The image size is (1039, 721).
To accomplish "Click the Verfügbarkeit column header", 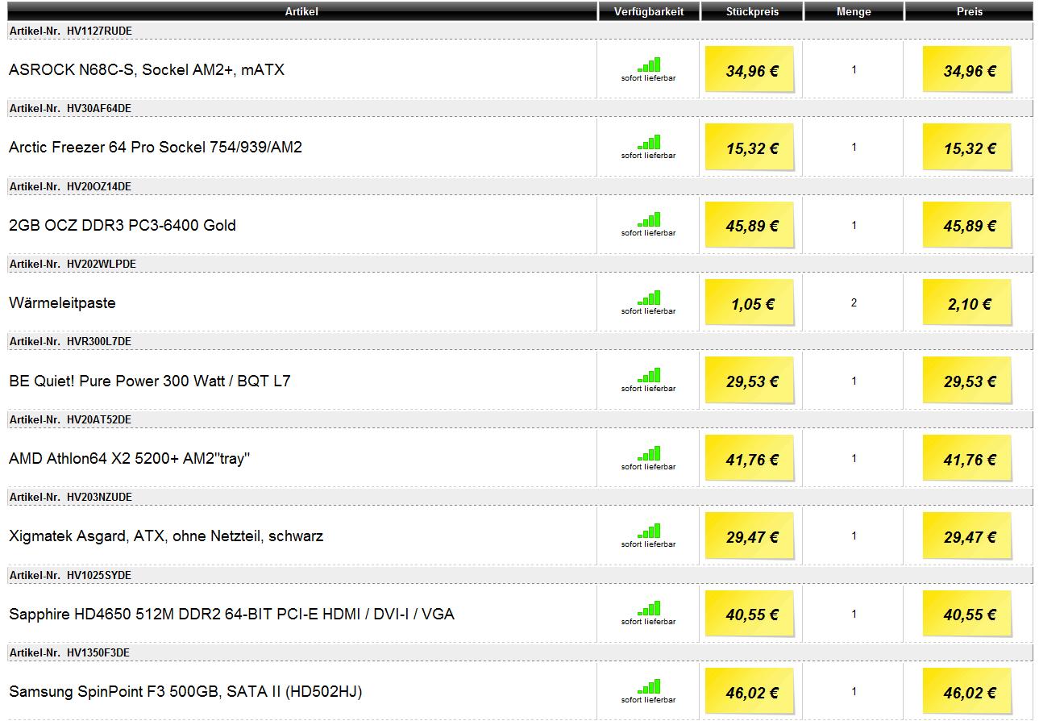I will pos(649,11).
